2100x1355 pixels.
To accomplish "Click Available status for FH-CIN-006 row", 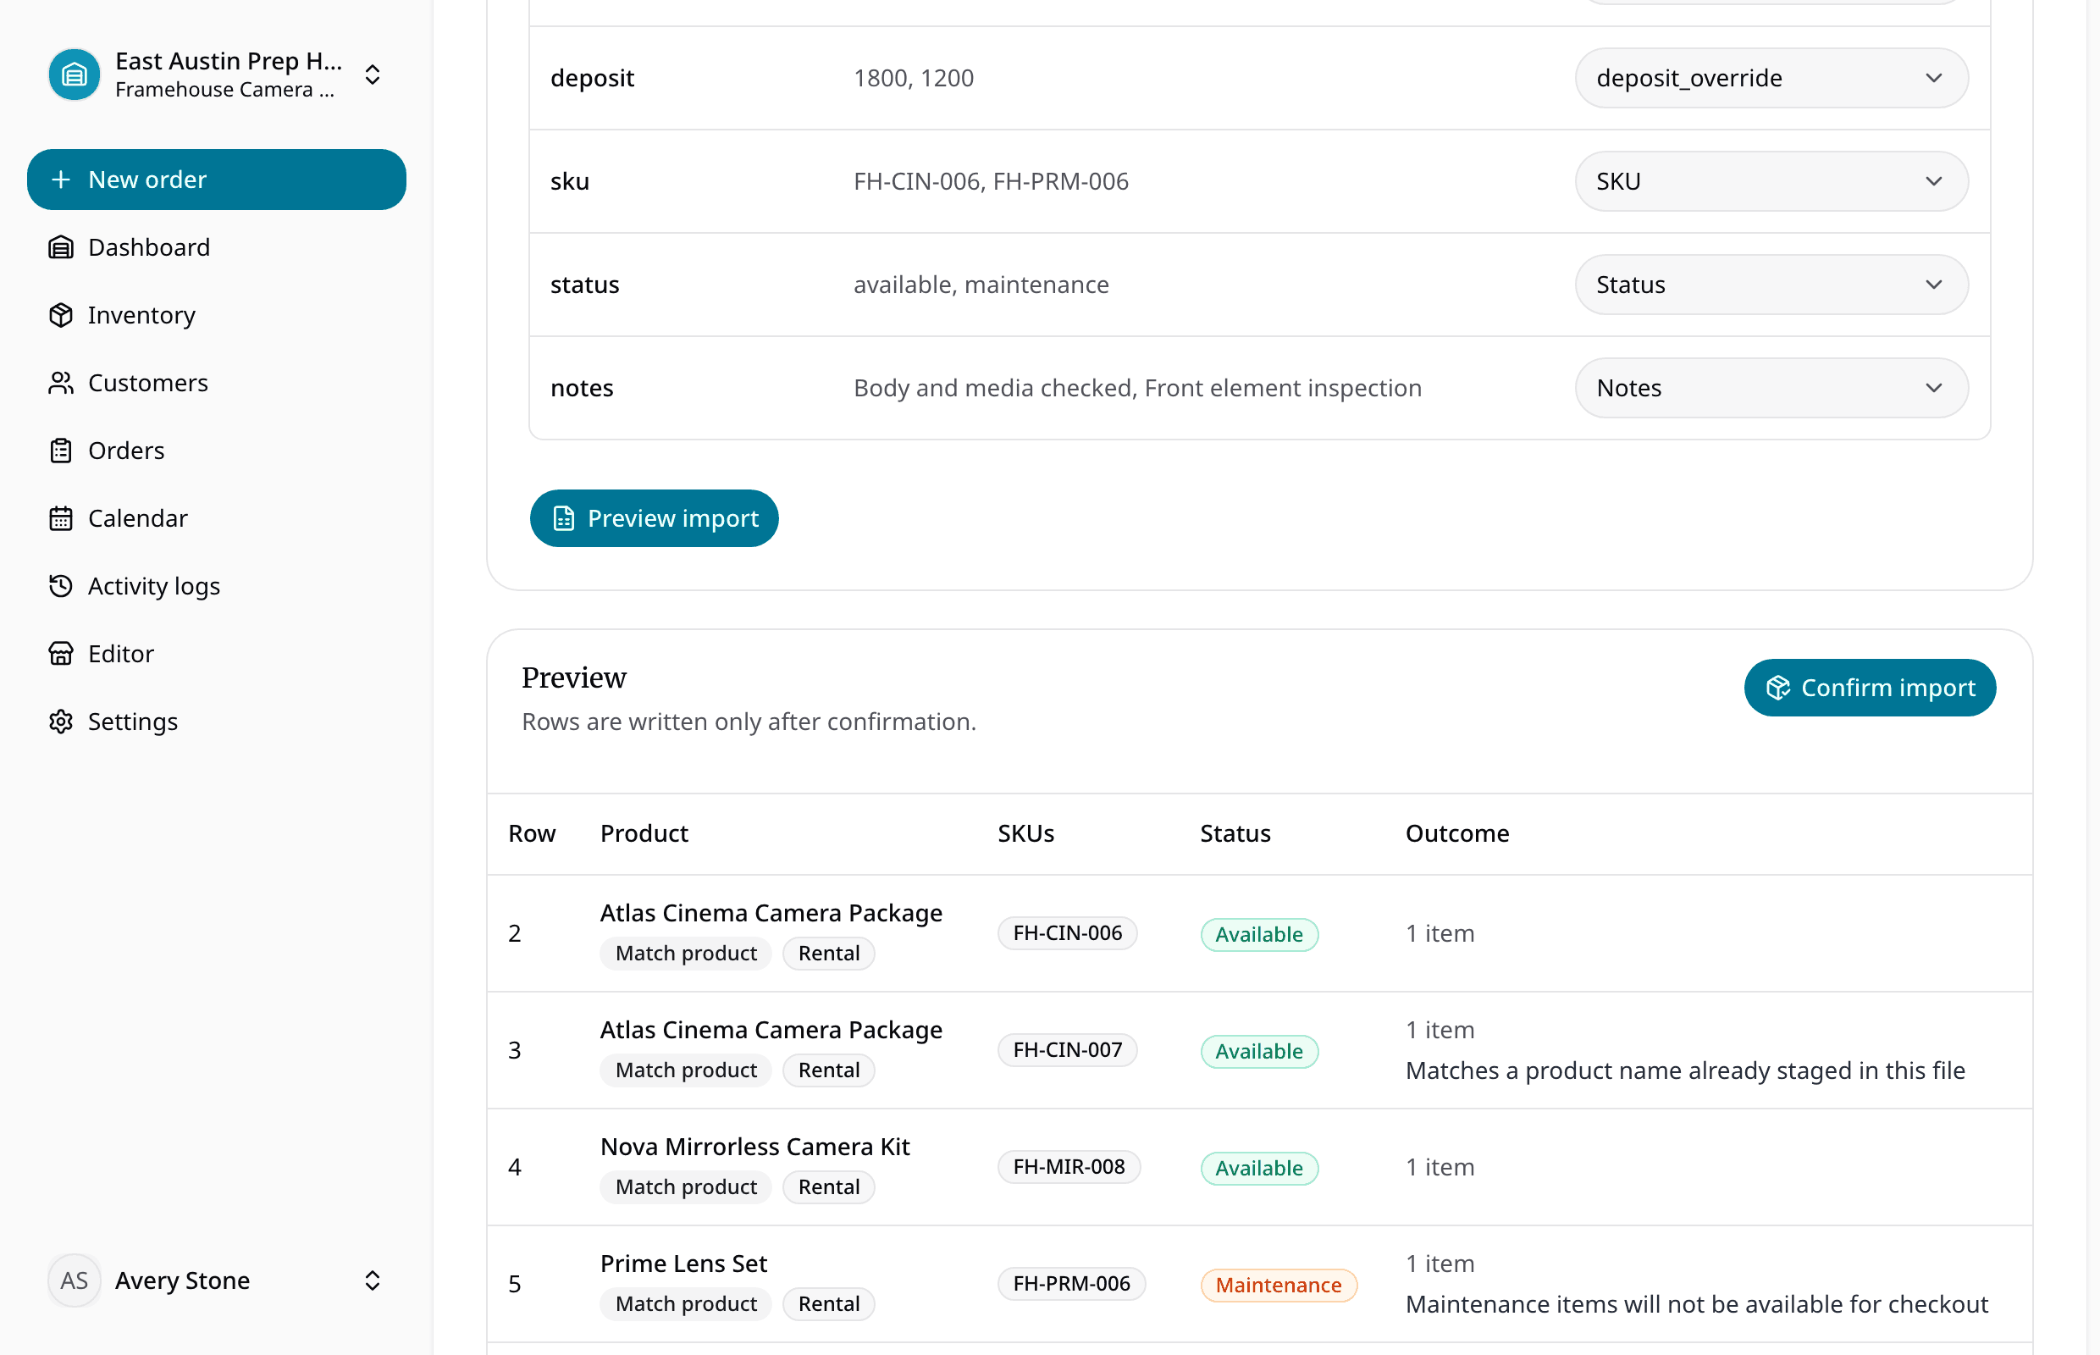I will 1259,934.
